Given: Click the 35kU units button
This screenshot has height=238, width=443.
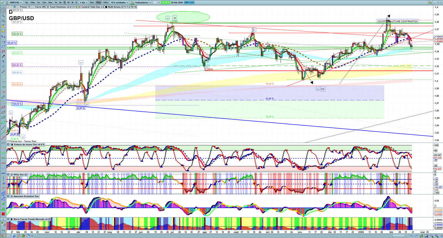Looking at the screenshot, I should pyautogui.click(x=105, y=2).
